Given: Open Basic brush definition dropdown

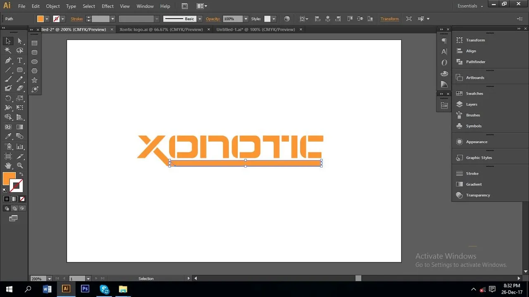Looking at the screenshot, I should [x=200, y=19].
